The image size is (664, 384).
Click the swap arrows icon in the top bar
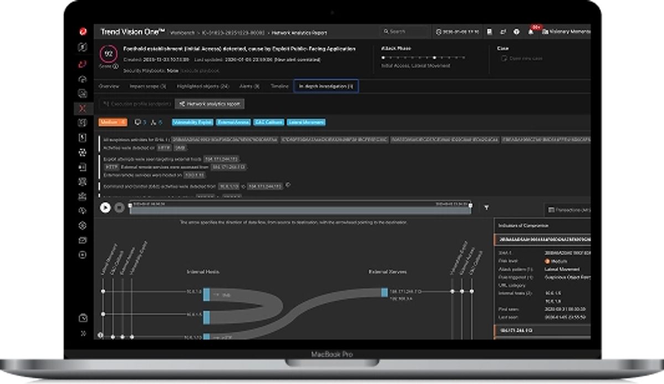coord(503,32)
